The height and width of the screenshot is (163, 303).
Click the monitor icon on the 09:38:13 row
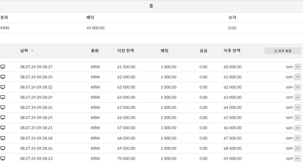coord(3,159)
